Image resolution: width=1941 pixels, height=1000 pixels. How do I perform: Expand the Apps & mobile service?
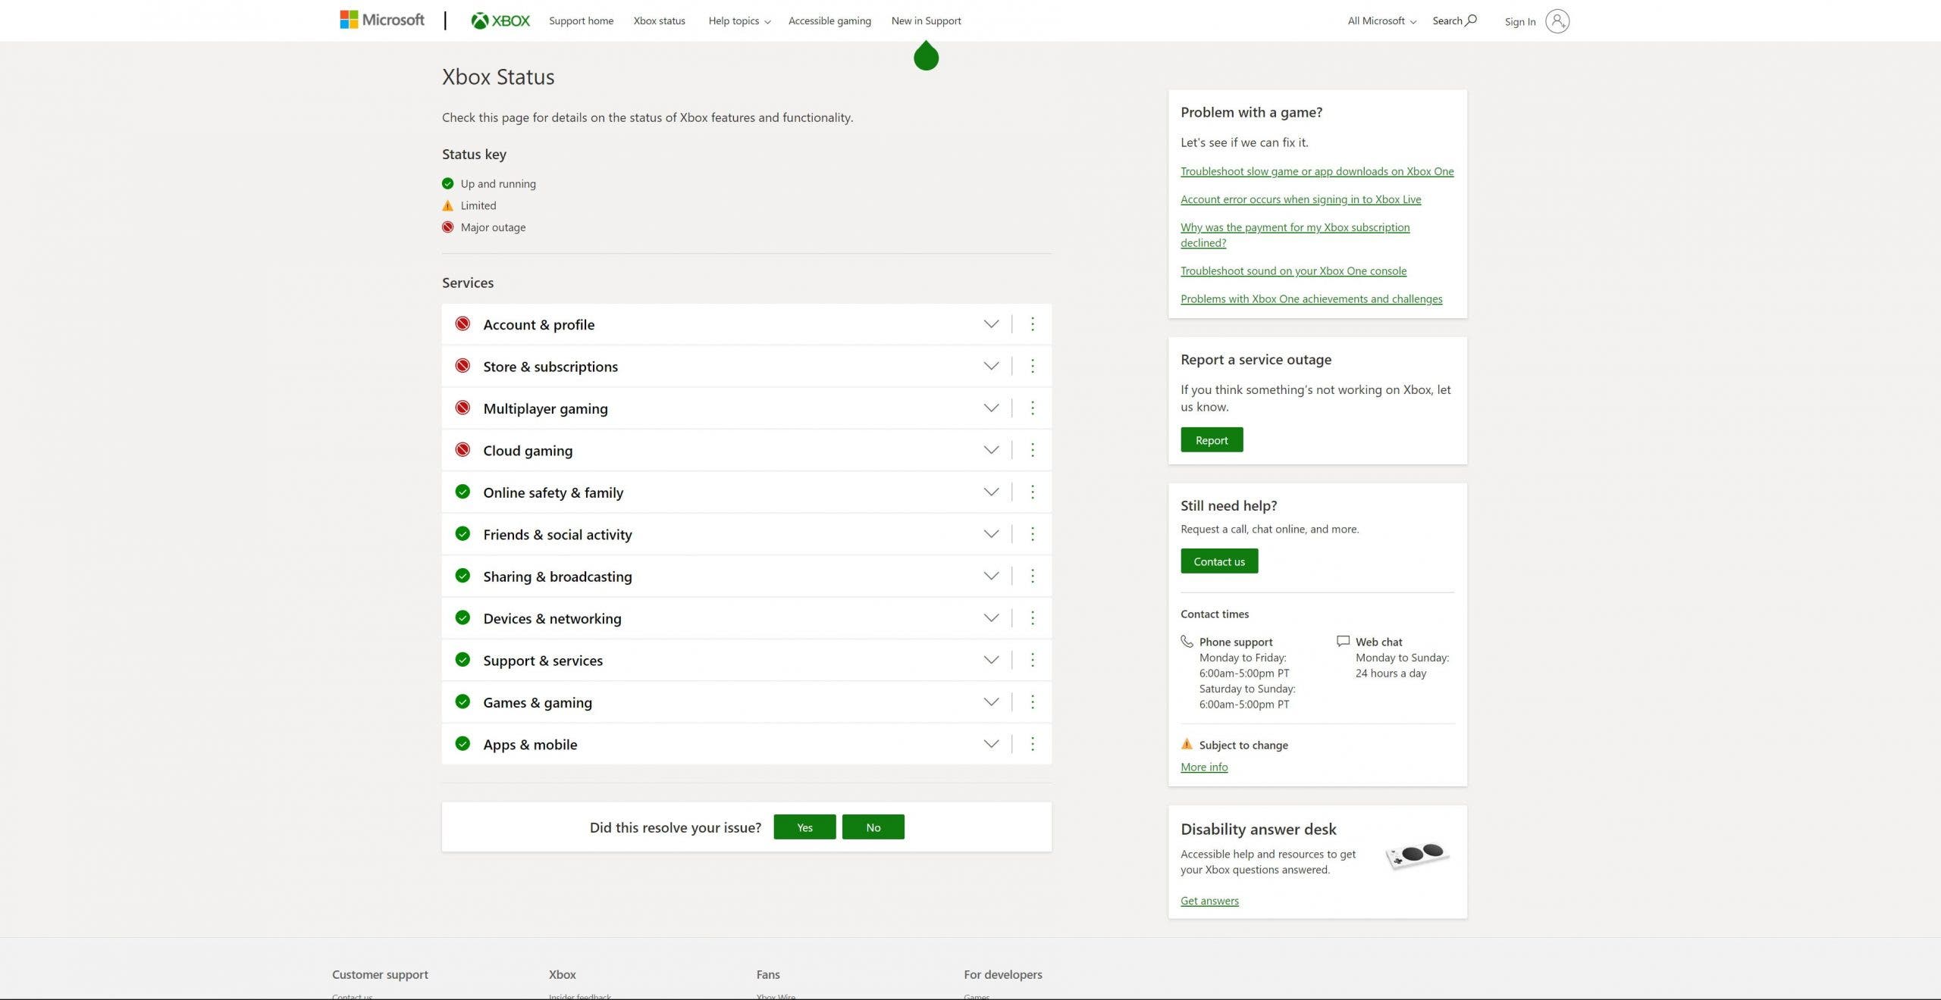991,744
